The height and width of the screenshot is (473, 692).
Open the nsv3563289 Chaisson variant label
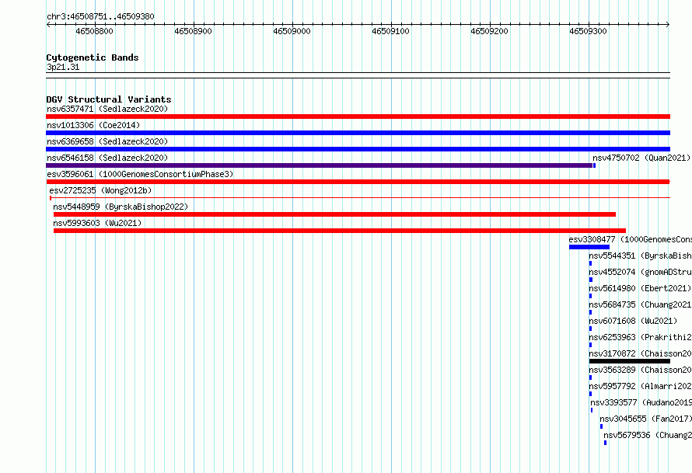point(641,370)
